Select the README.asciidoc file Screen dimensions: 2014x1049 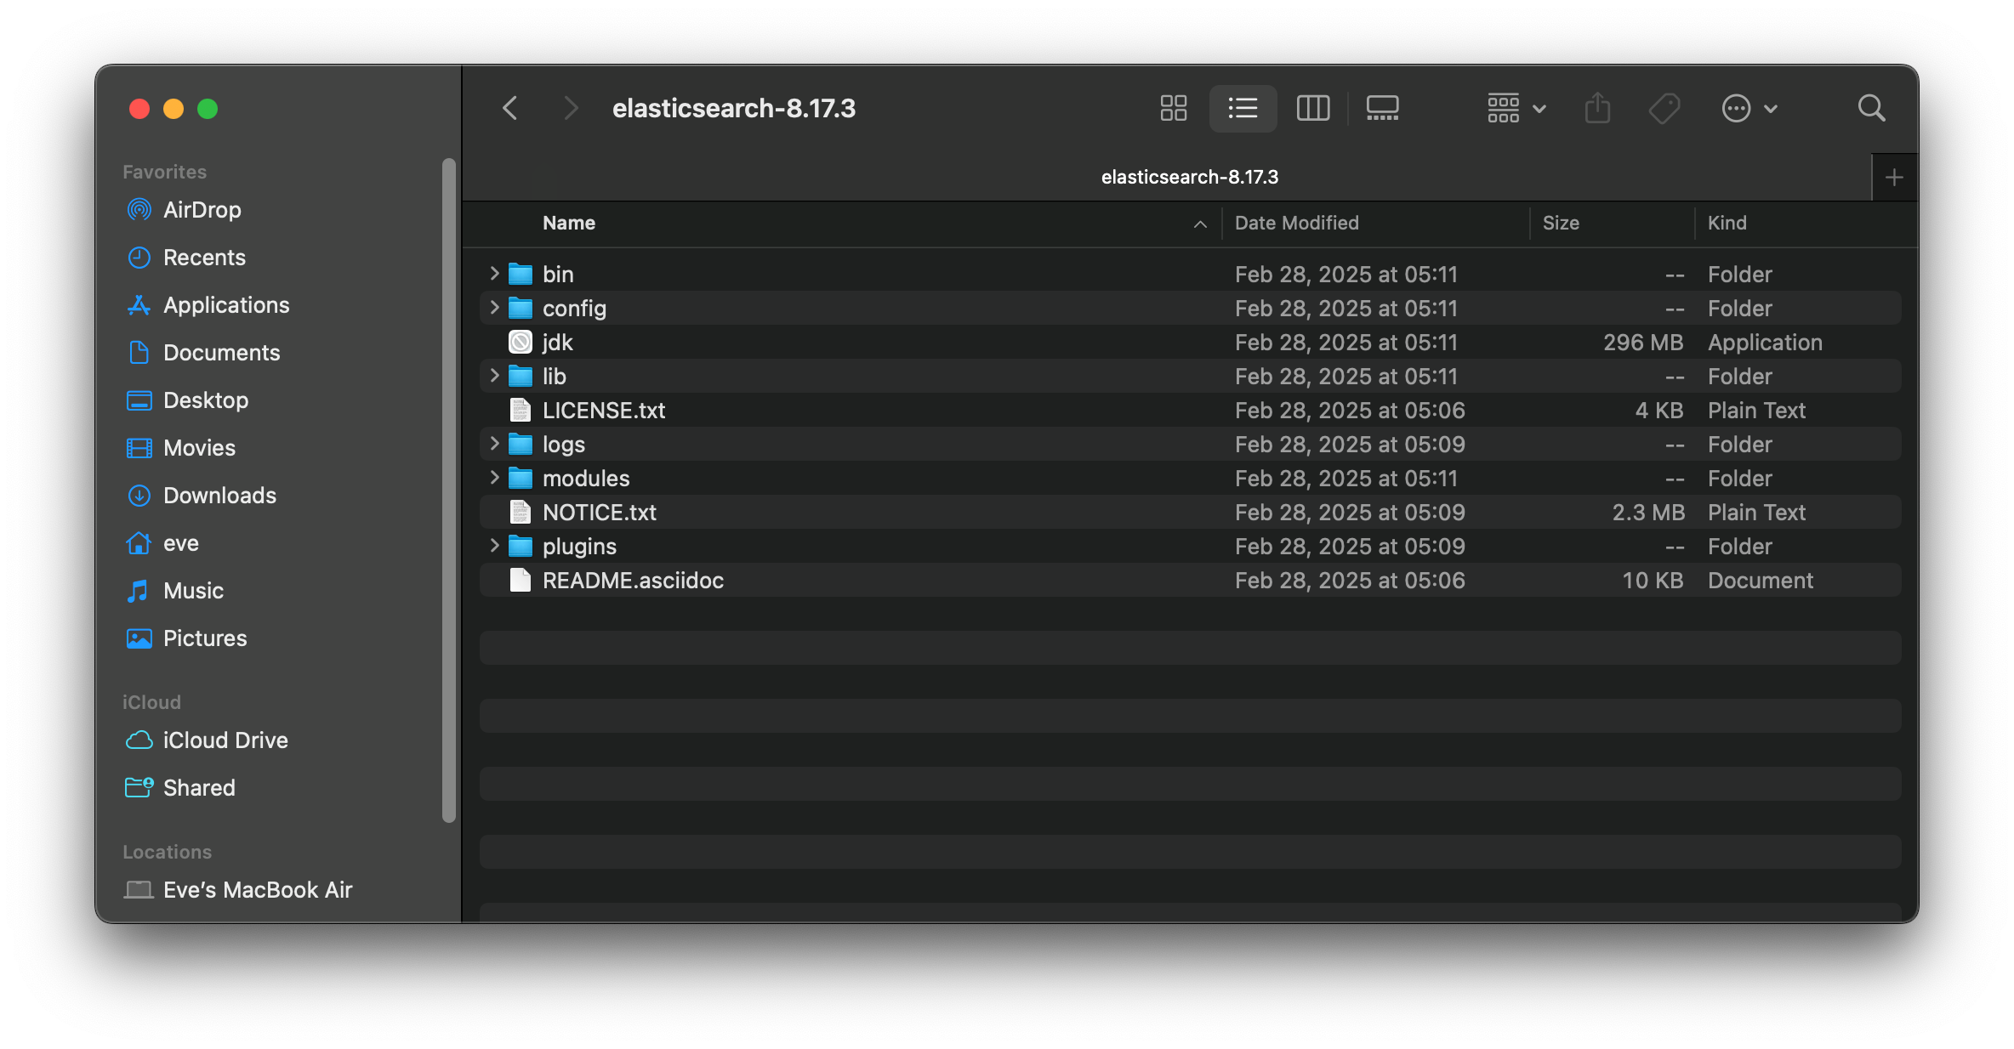click(x=633, y=581)
